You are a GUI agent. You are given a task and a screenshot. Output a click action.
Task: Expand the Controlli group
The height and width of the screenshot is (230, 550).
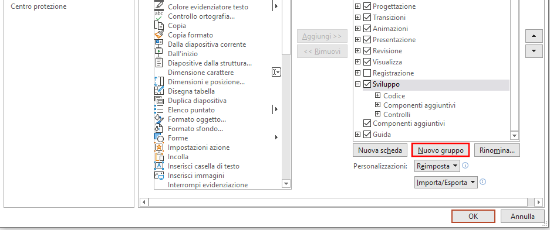click(377, 114)
